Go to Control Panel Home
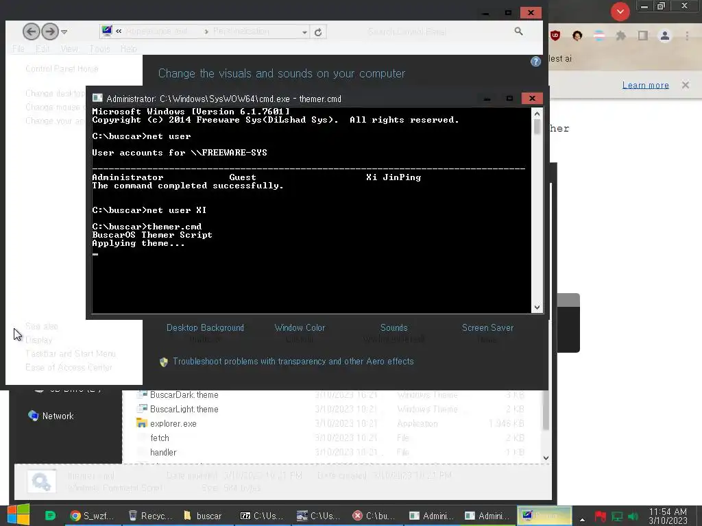Image resolution: width=702 pixels, height=526 pixels. 62,68
